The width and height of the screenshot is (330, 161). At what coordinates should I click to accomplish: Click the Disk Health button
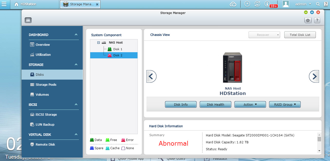click(215, 104)
